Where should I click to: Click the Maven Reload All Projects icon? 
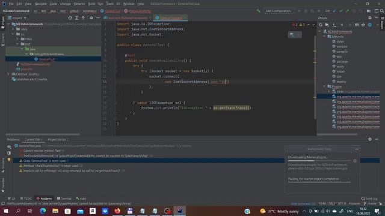321,25
